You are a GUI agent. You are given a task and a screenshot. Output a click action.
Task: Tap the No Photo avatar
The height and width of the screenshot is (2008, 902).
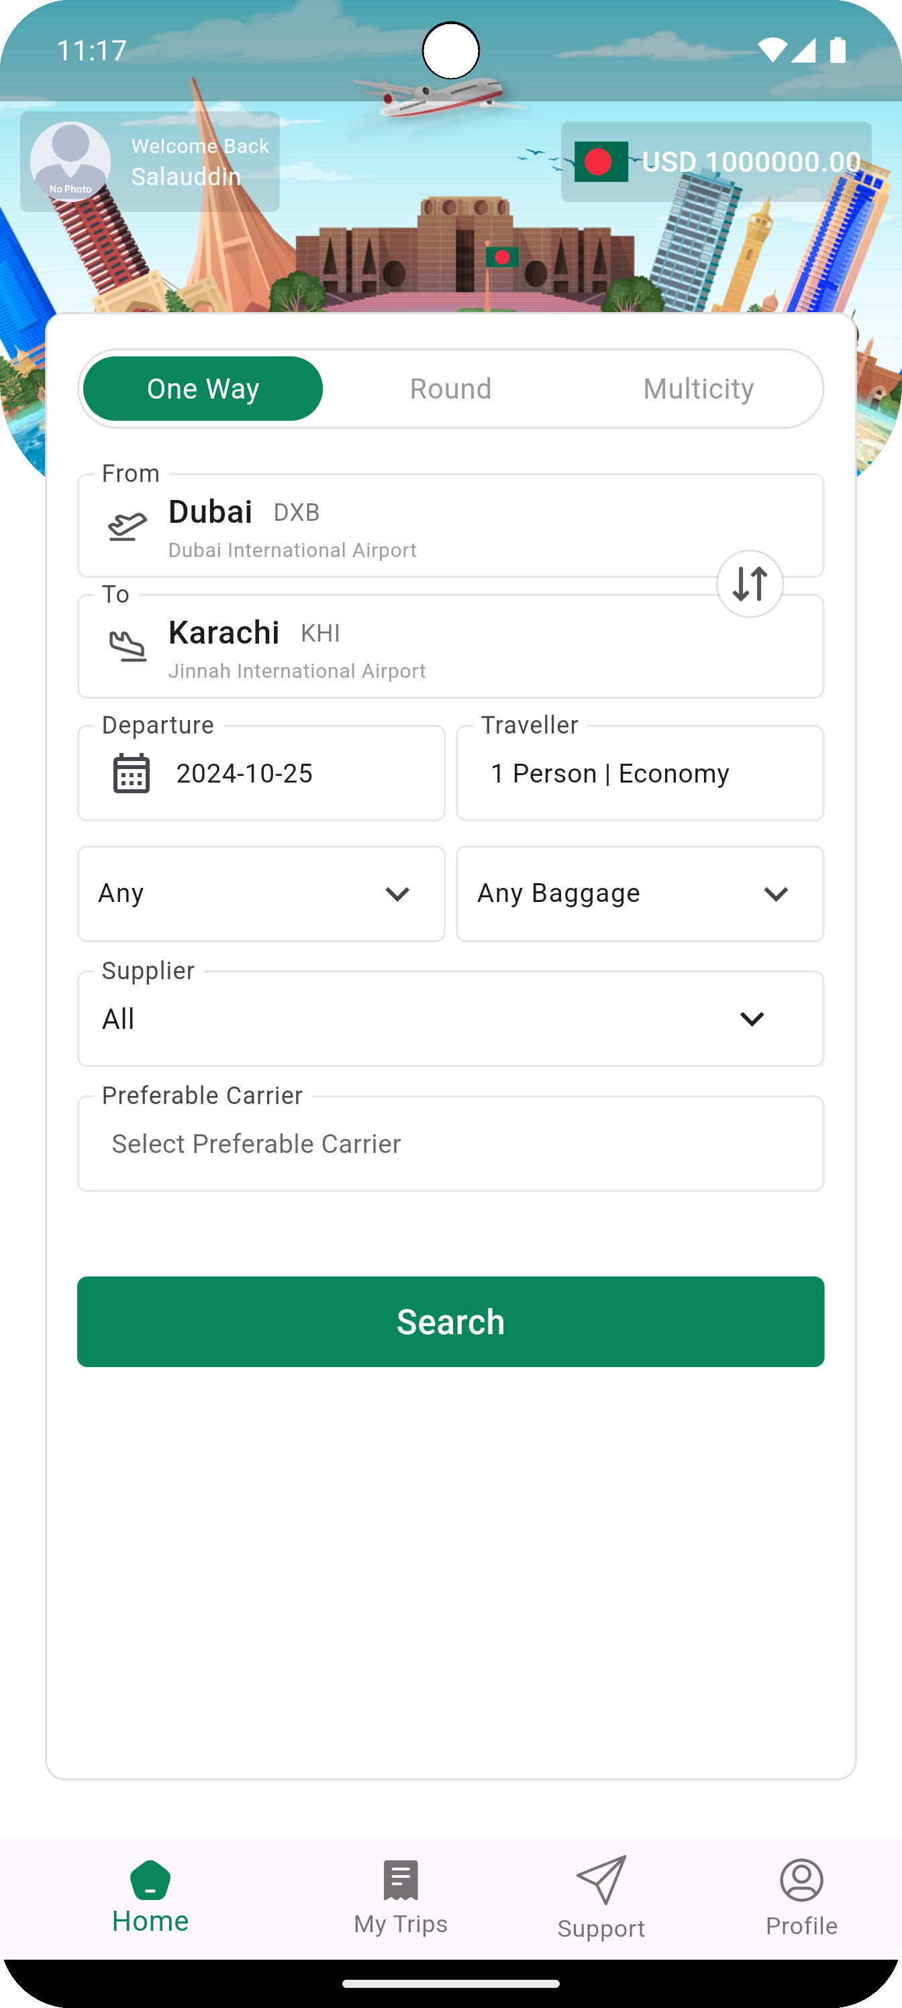point(70,161)
